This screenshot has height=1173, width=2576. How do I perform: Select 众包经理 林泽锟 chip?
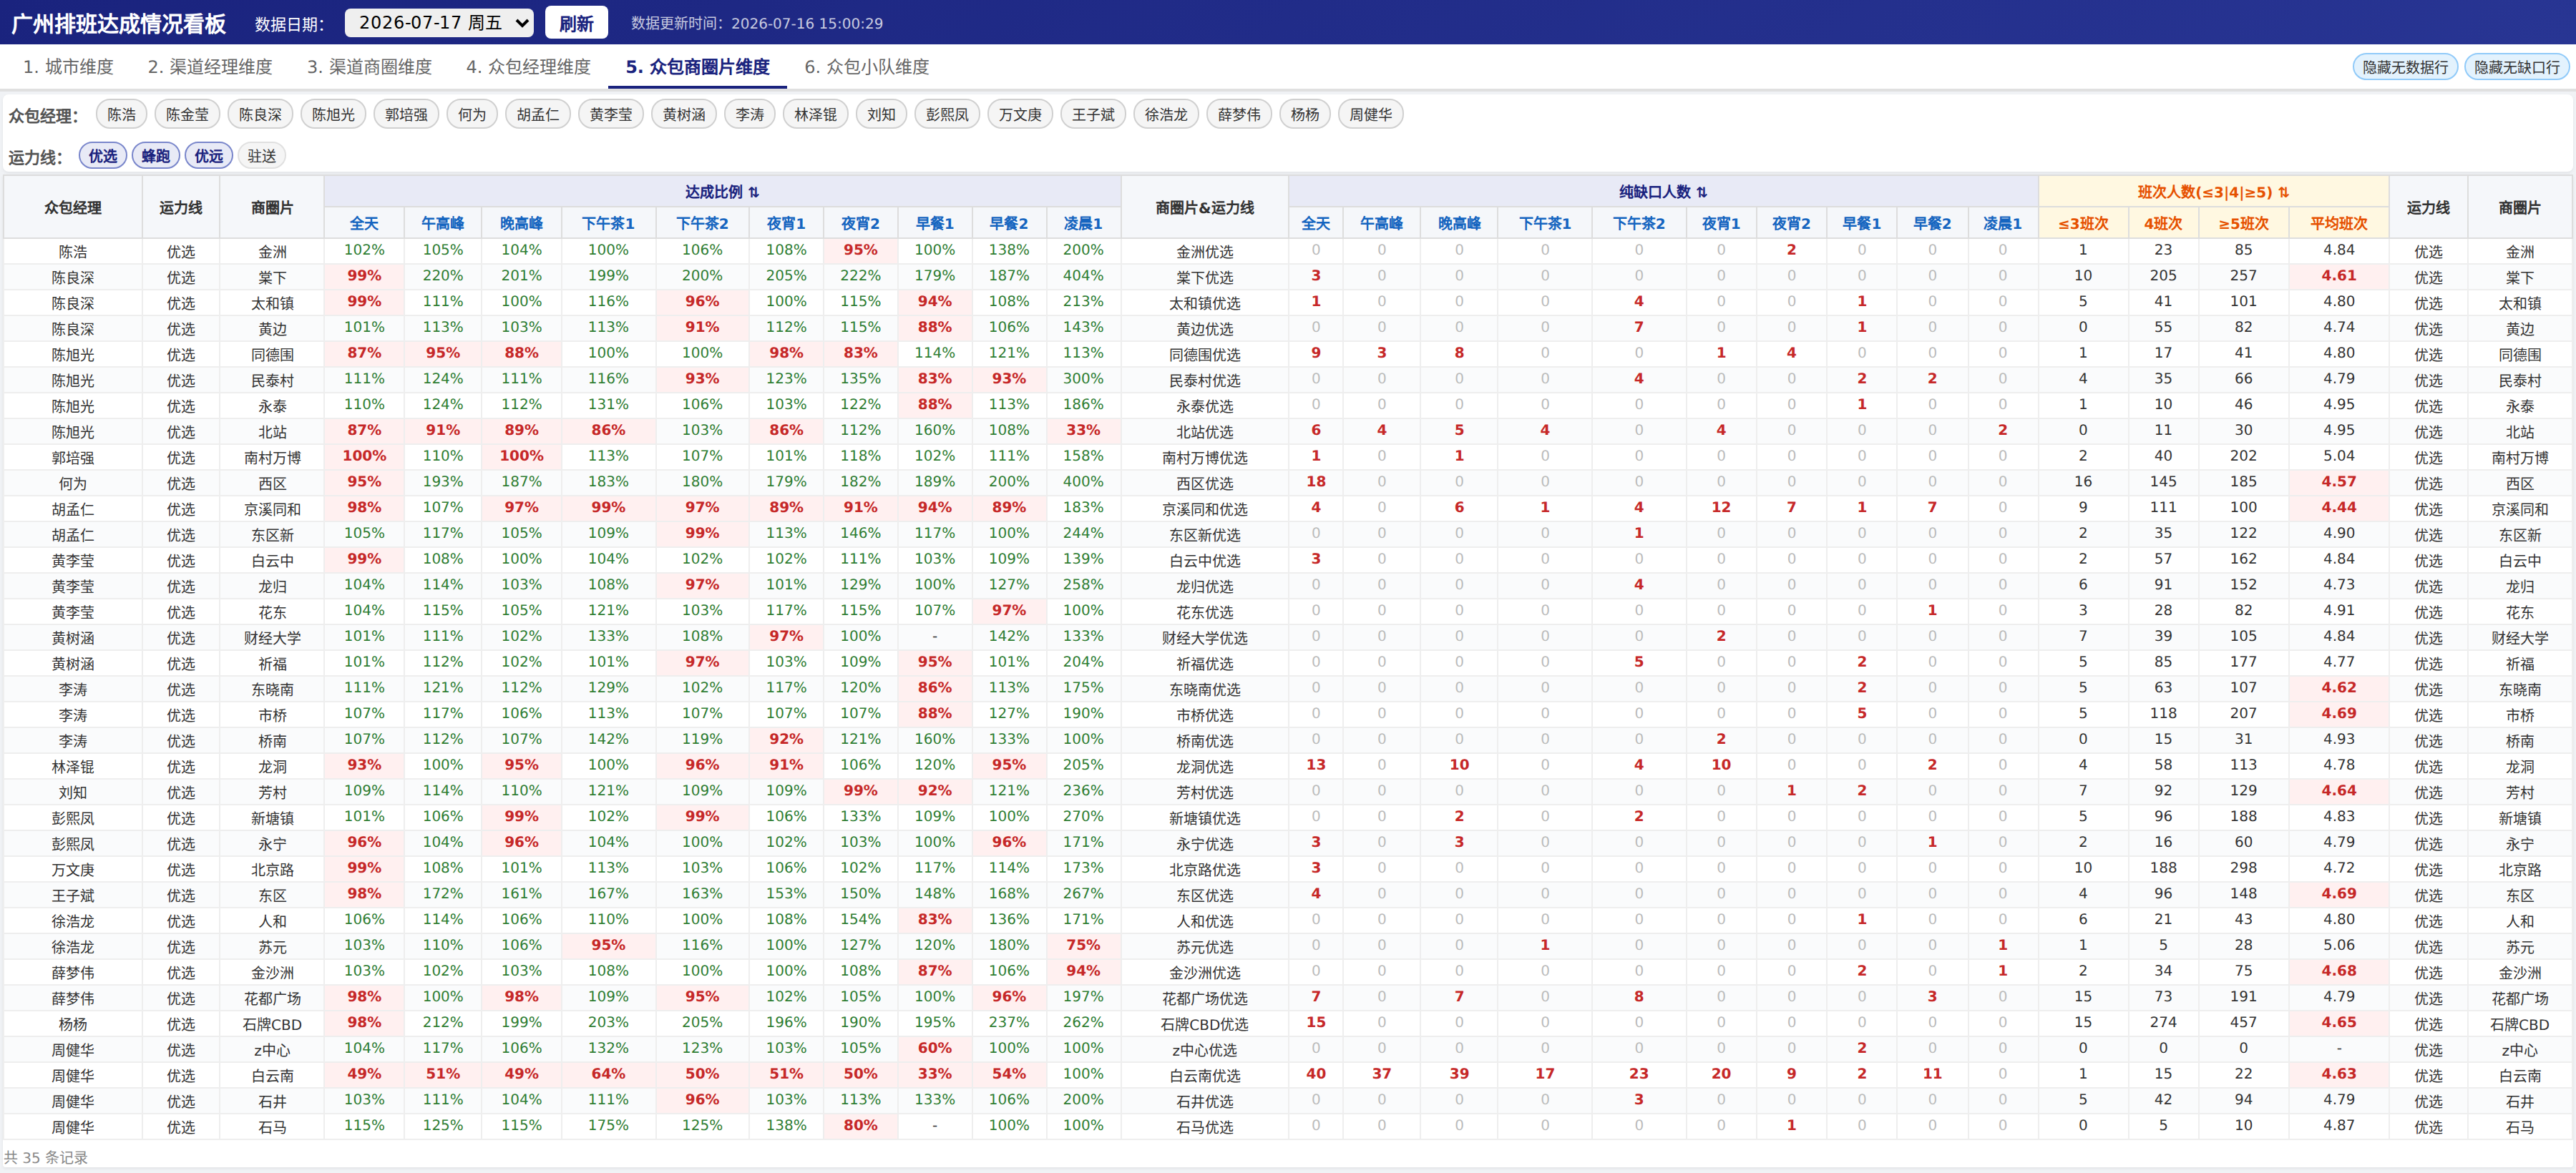[815, 114]
